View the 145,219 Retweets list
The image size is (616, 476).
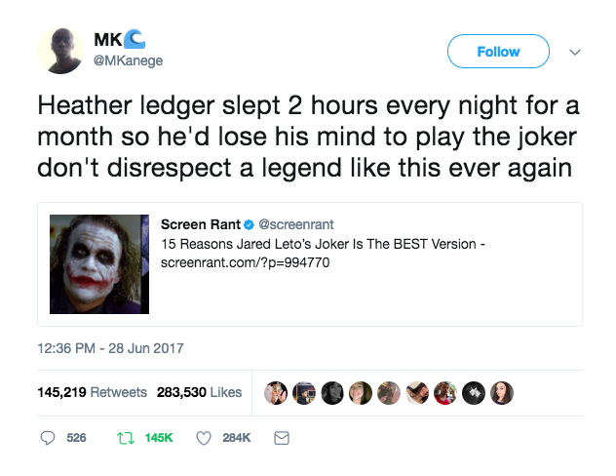(x=92, y=392)
